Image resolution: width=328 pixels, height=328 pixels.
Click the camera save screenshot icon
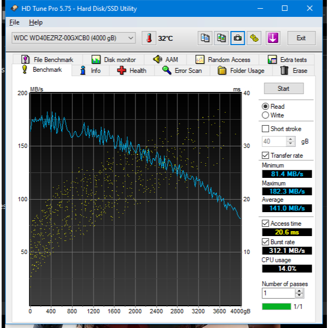(x=238, y=38)
